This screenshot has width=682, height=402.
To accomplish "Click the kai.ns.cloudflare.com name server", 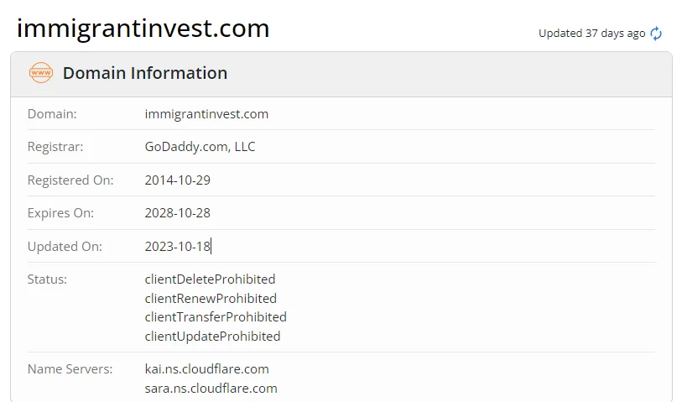I will (207, 369).
